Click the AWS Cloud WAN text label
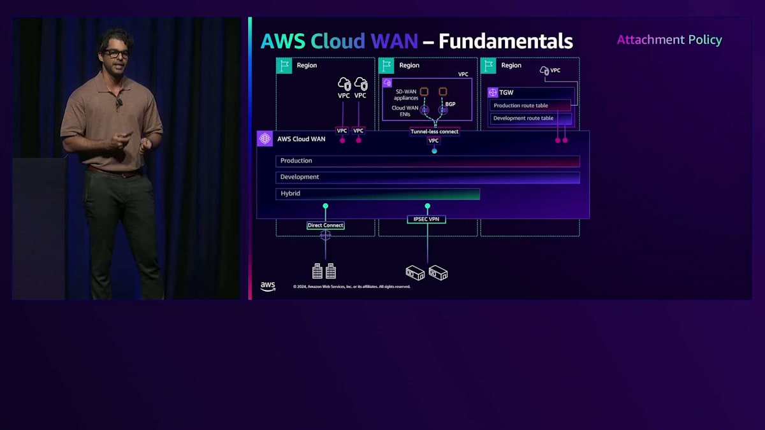Viewport: 765px width, 430px height. pyautogui.click(x=301, y=139)
